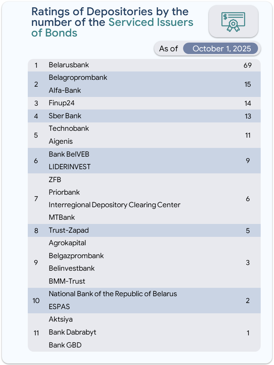Viewport: 274px width, 365px height.
Task: Select MTBank entry
Action: [x=62, y=217]
